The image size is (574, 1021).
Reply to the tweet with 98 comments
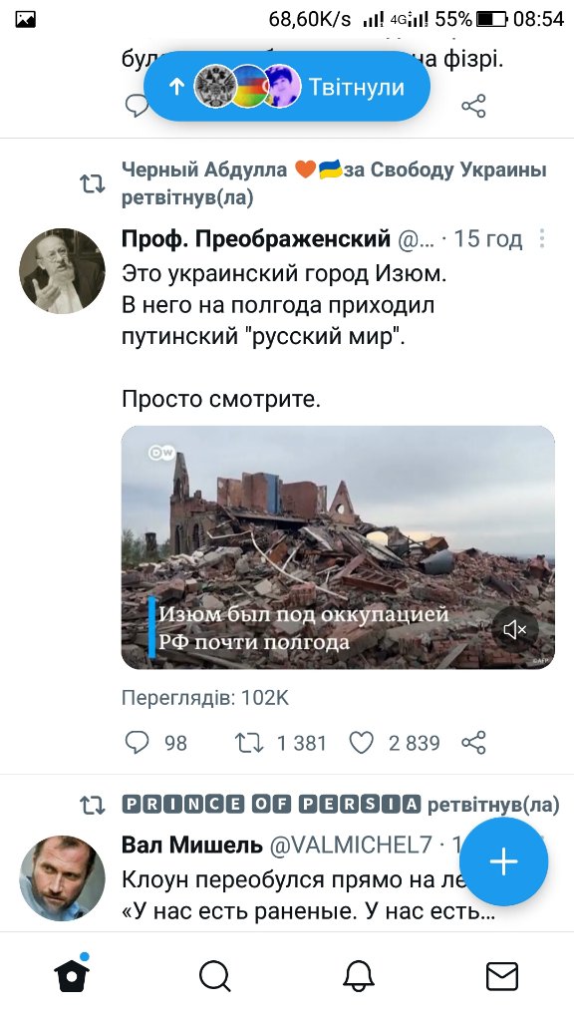point(137,742)
